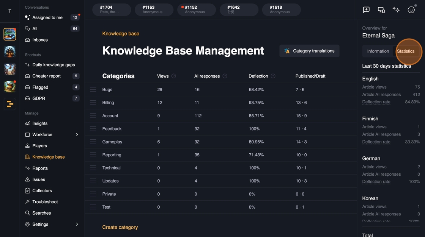Image resolution: width=425 pixels, height=237 pixels.
Task: Open conversation tab #1152
Action: pyautogui.click(x=196, y=10)
